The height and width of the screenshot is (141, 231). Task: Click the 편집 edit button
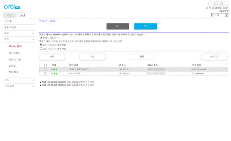[x=142, y=57]
